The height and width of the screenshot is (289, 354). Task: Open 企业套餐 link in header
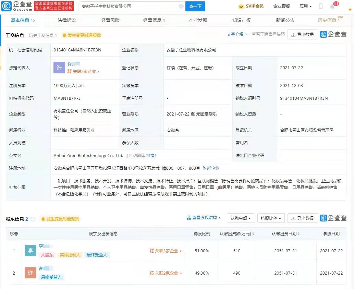pos(282,6)
